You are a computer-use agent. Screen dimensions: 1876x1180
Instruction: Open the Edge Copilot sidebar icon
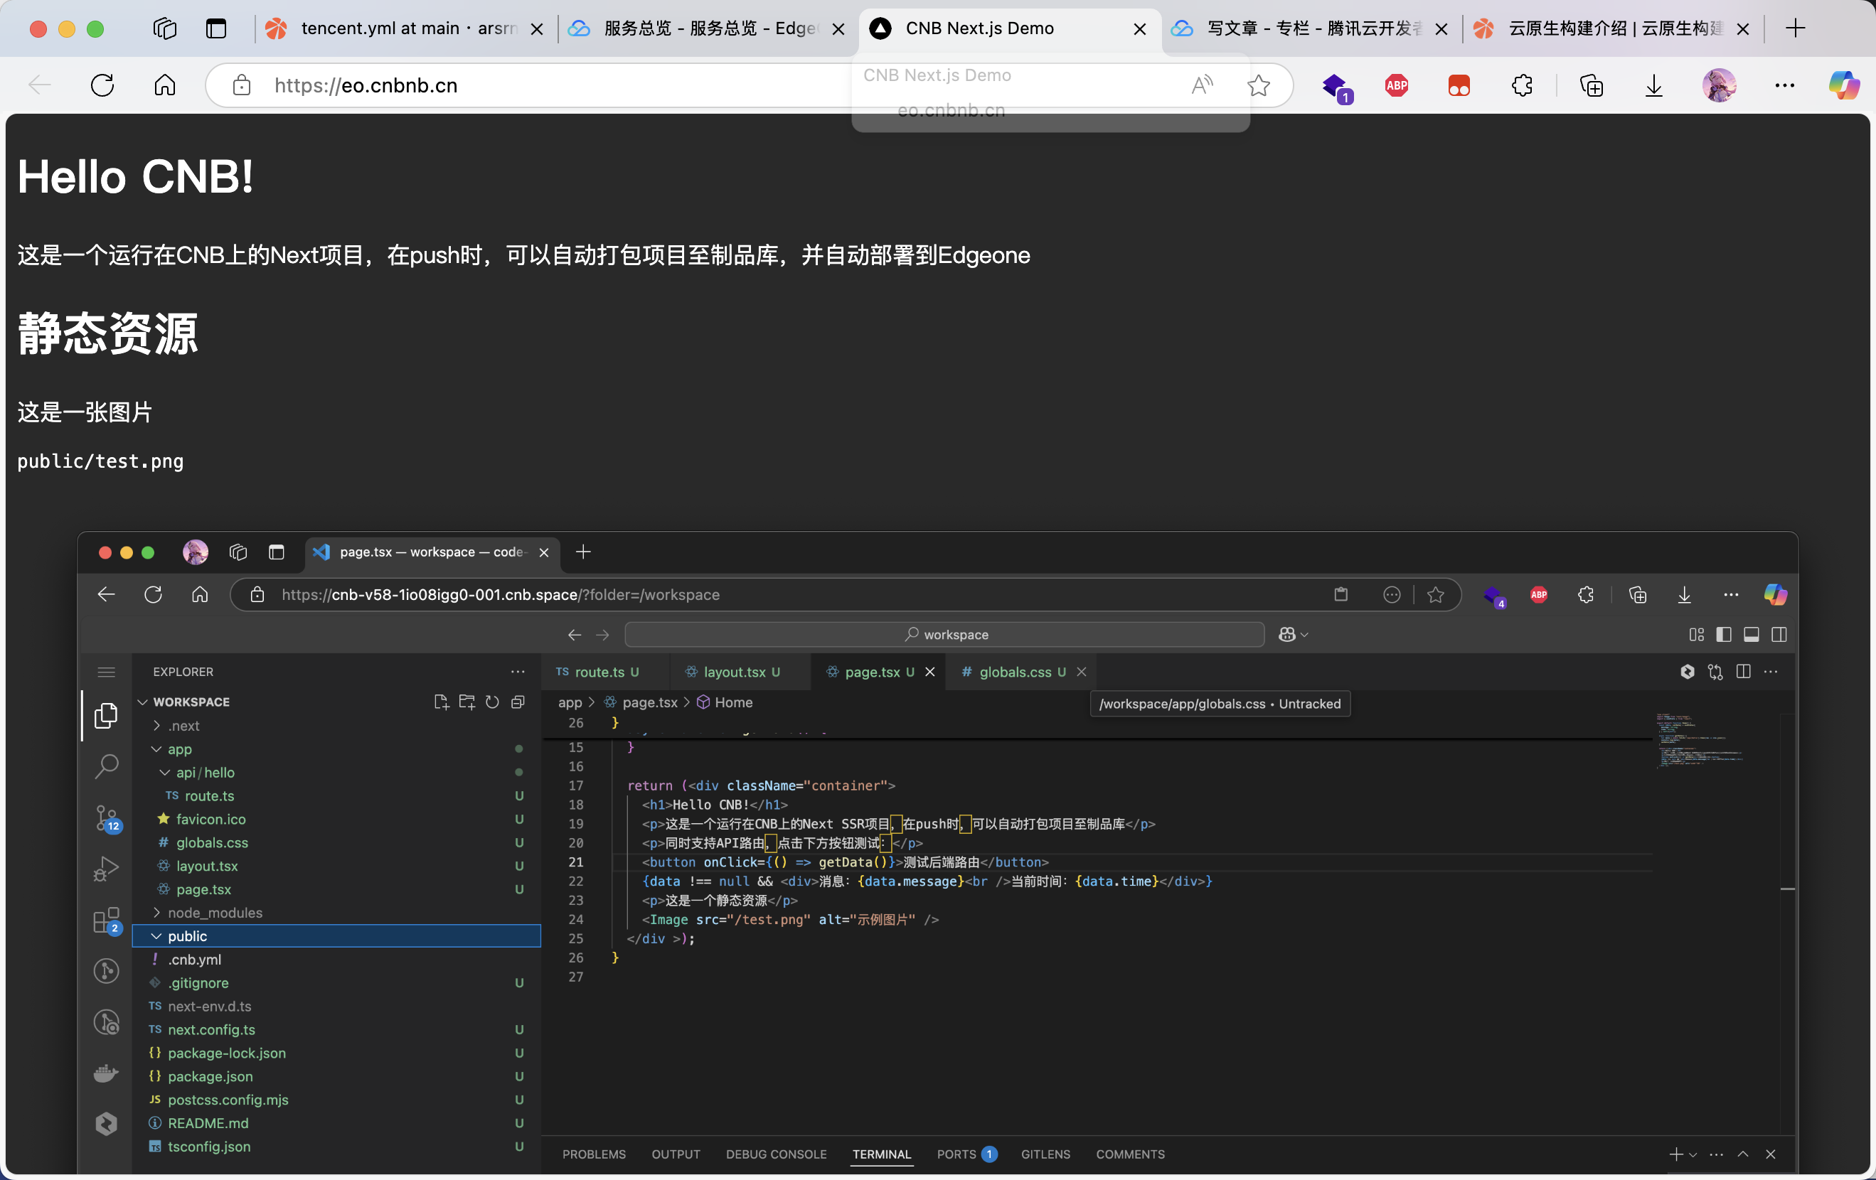click(1844, 85)
